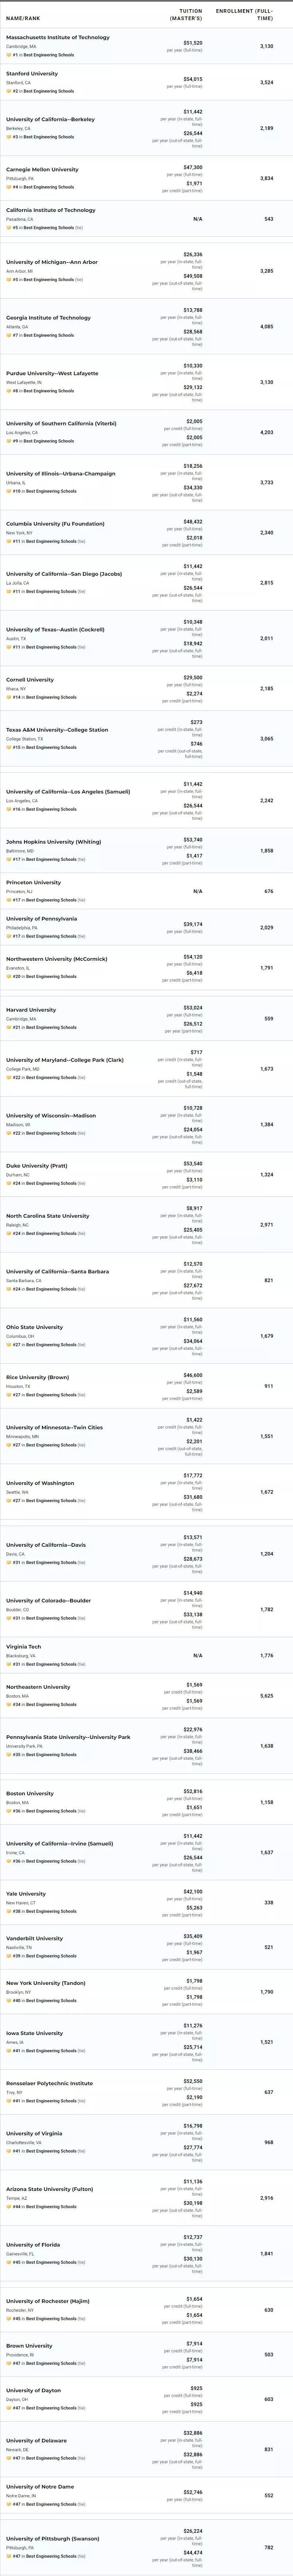Click the badge icon beside MIT's #1 ranking
293x2576 pixels.
tap(8, 55)
